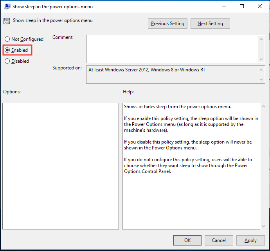
Task: Click the help paragraph about disabling policy
Action: tap(188, 145)
